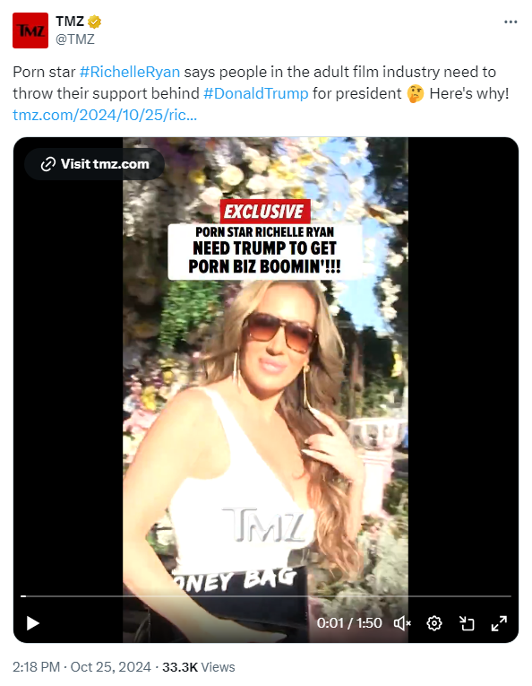Open the #DonaldTrump hashtag
This screenshot has height=686, width=532.
coord(256,93)
